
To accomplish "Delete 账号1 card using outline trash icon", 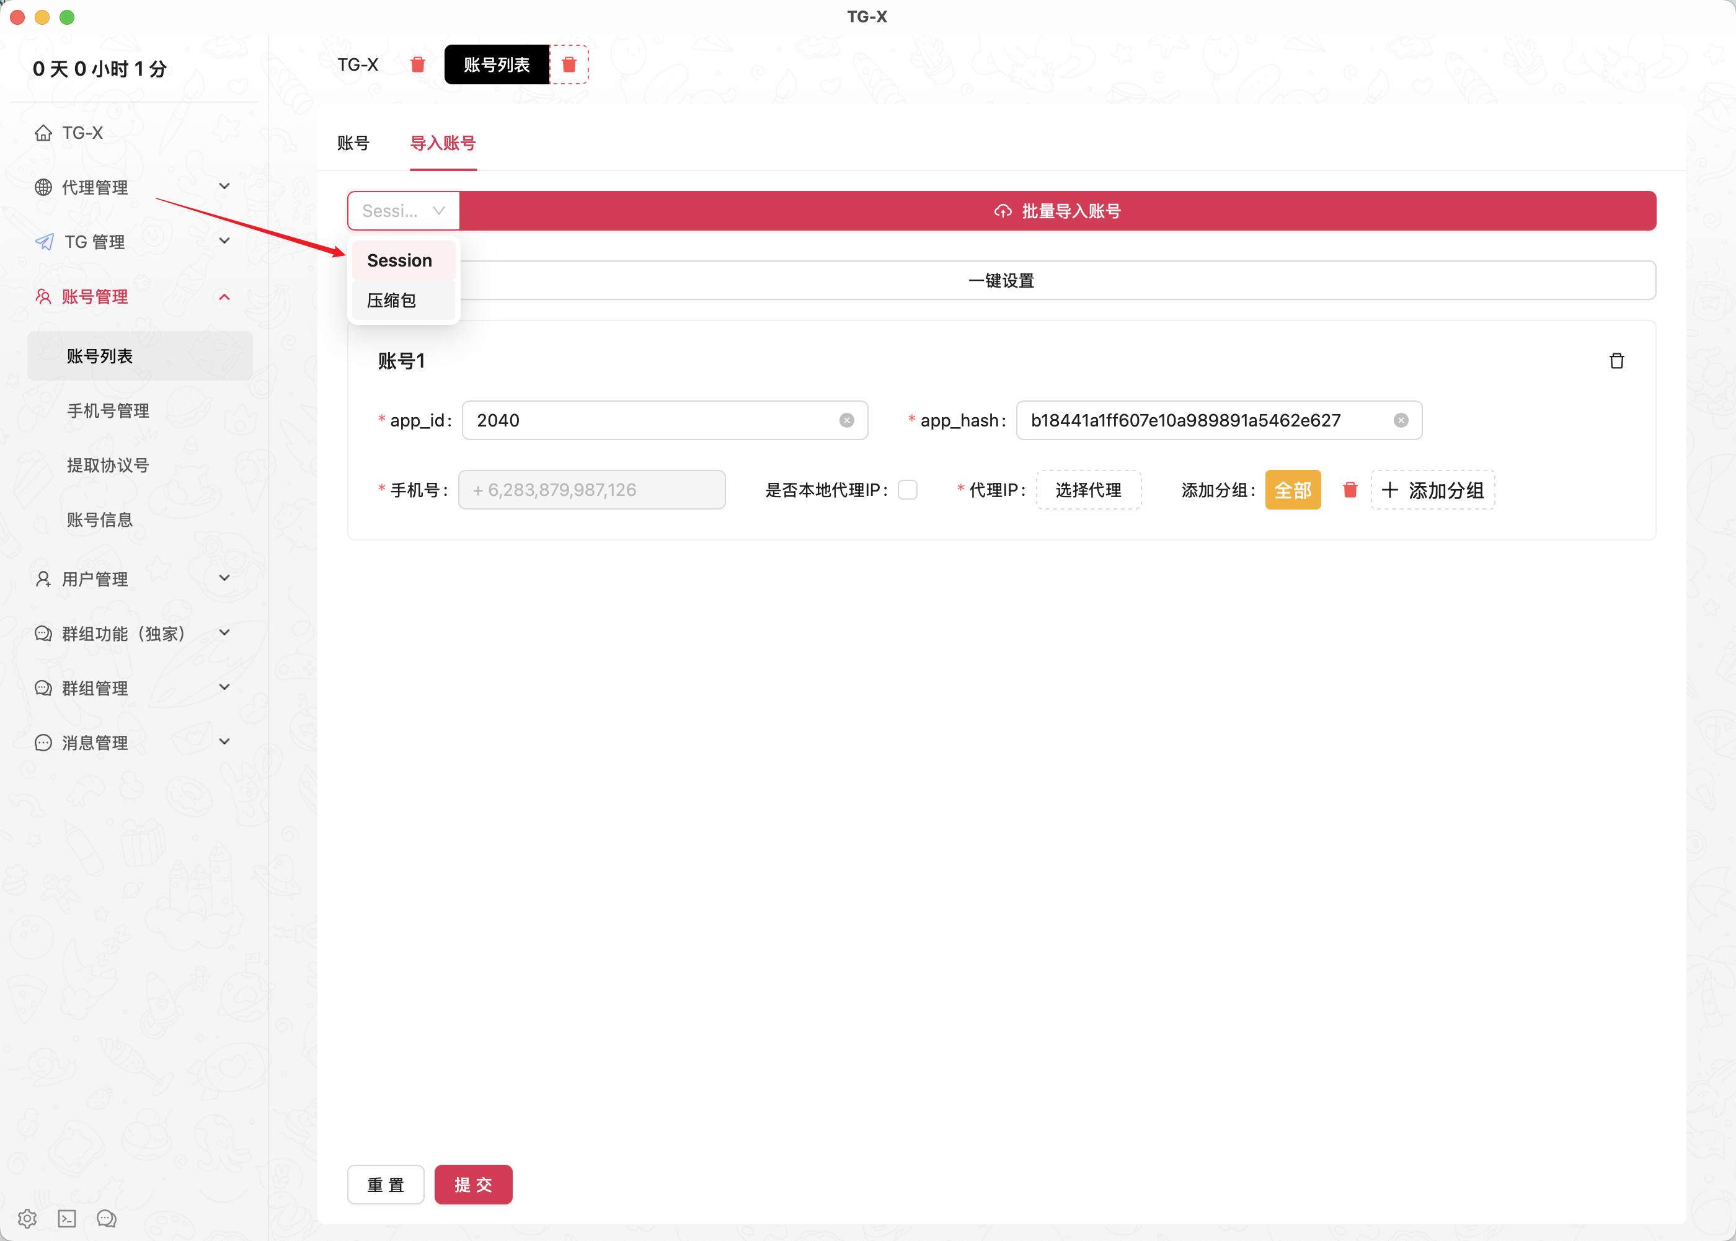I will [x=1617, y=361].
